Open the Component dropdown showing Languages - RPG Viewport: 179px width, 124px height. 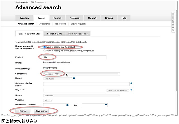[x=82, y=74]
